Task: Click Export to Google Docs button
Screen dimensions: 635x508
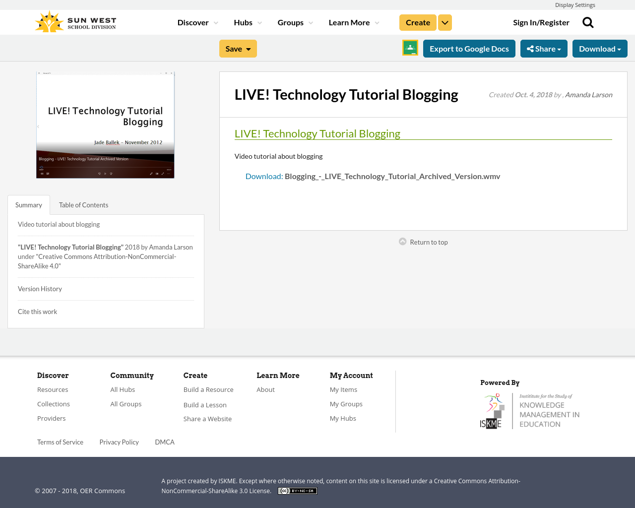Action: click(469, 49)
